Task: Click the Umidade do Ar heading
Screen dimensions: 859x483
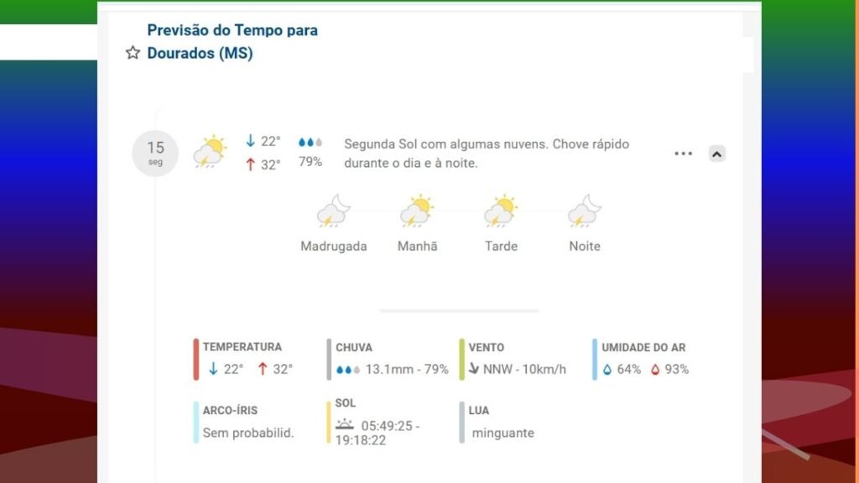Action: point(643,347)
